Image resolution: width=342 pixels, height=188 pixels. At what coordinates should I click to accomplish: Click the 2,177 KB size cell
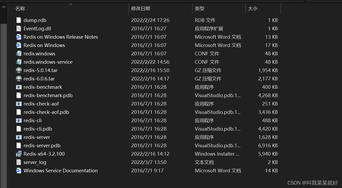click(x=268, y=79)
